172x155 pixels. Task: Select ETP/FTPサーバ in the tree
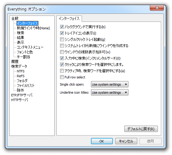click(x=22, y=95)
